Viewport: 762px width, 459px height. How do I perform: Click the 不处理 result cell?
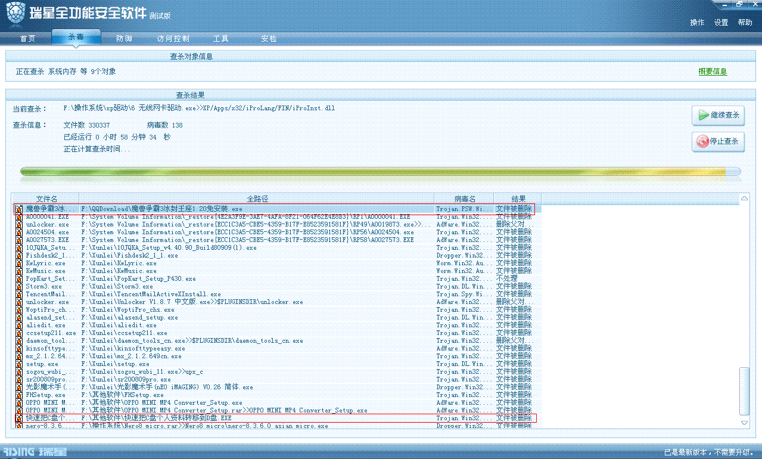506,279
